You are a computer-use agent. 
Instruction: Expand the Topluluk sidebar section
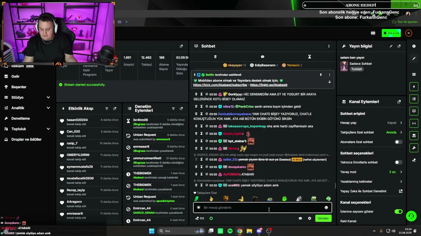point(48,129)
